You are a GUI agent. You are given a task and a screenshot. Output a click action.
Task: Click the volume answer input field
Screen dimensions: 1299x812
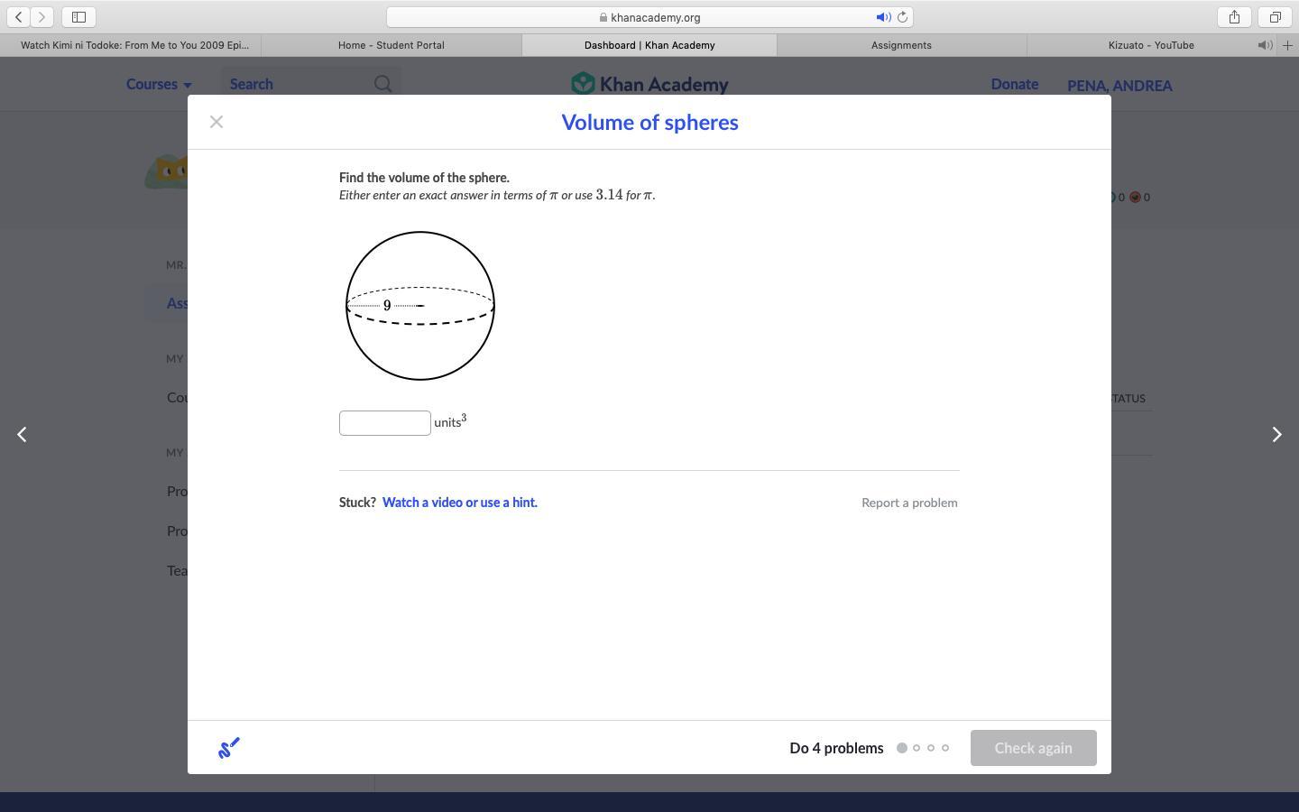click(385, 423)
